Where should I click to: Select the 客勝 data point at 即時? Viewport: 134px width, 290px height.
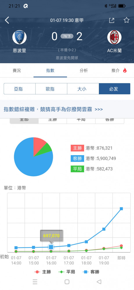coord(122,209)
